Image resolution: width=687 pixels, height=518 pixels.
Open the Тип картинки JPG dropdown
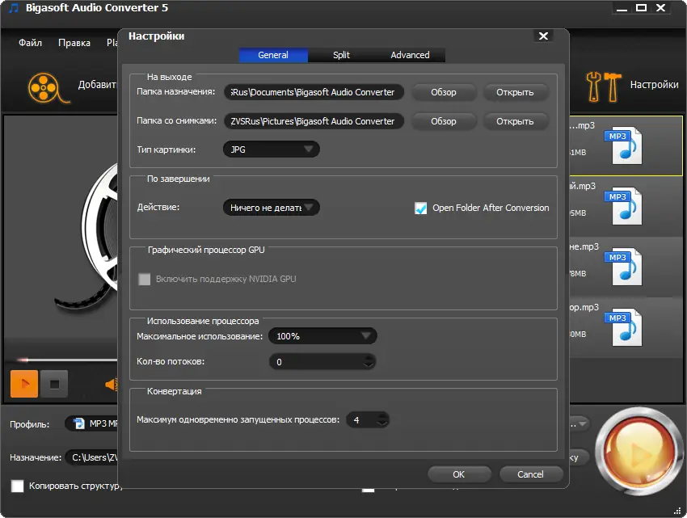click(x=272, y=150)
